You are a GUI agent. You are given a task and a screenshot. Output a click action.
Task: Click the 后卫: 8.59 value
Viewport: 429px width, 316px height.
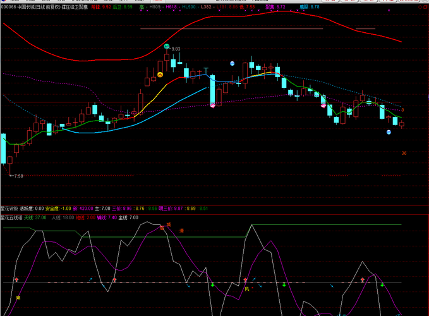123,7
